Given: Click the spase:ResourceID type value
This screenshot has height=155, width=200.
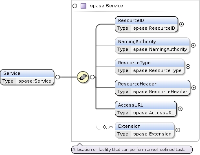Looking at the screenshot, I should 154,28.
